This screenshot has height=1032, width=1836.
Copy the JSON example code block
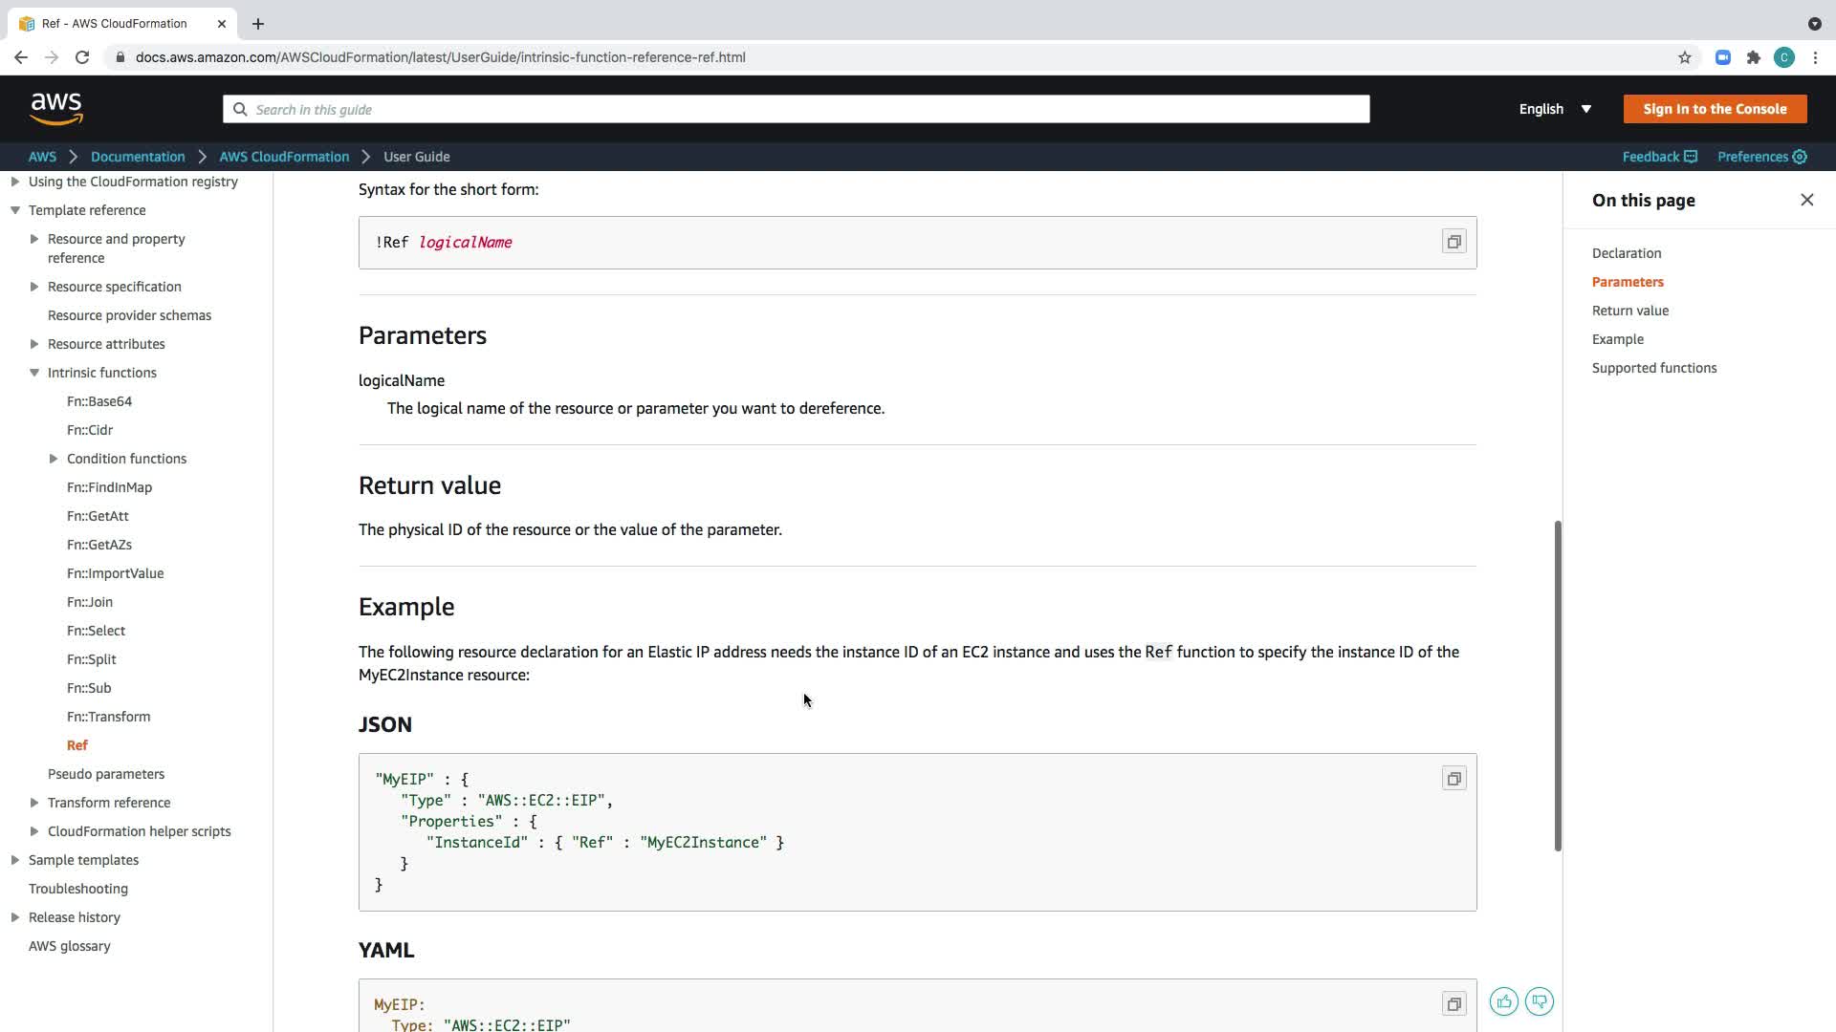[x=1453, y=779]
